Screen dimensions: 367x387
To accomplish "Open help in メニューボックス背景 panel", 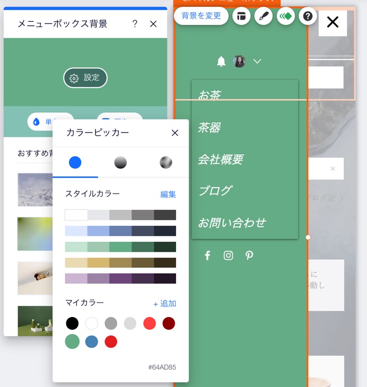I will coord(135,24).
